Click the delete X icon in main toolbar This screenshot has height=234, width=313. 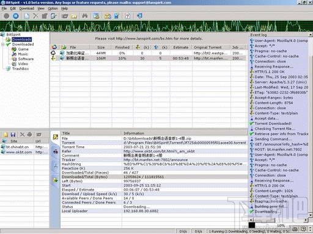[35, 16]
